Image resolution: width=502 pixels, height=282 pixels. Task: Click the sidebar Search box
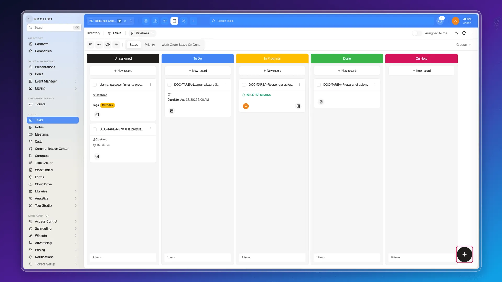coord(54,27)
